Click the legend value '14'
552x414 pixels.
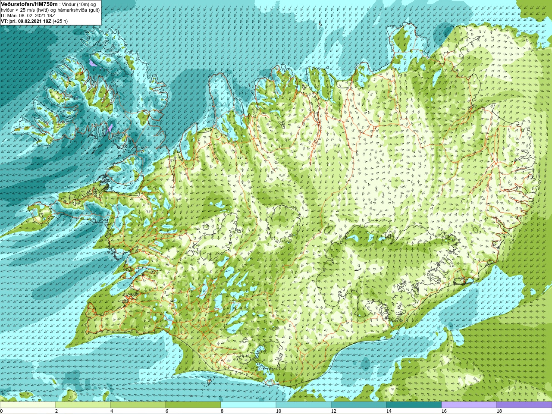coord(389,411)
